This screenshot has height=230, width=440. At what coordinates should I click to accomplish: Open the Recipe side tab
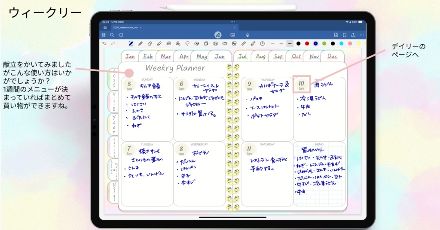point(113,147)
